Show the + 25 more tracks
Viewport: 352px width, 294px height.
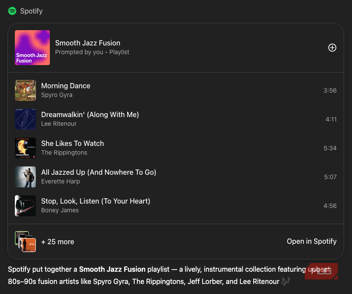point(58,242)
